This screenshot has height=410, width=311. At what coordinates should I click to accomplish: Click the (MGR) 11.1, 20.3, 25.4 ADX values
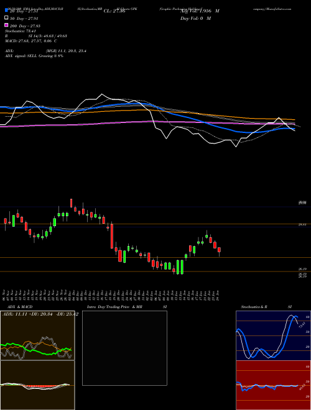66,51
